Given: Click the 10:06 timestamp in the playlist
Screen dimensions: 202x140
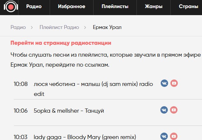Looking at the screenshot, I should coord(20,111).
